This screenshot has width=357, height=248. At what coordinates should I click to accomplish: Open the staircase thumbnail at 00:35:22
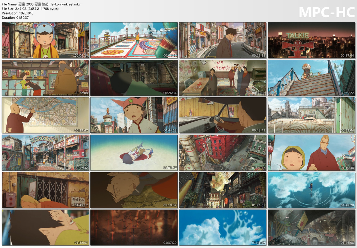(312, 78)
